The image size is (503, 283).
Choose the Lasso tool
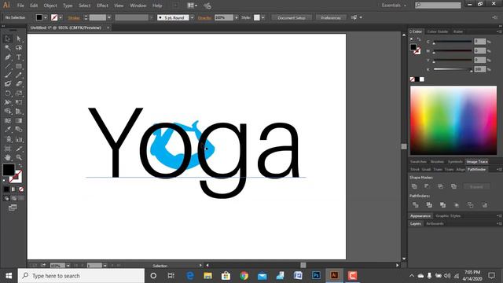(x=19, y=48)
